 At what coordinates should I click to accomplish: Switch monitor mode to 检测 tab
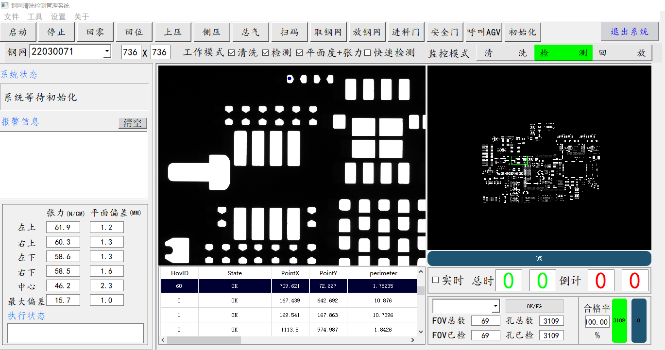[x=563, y=53]
